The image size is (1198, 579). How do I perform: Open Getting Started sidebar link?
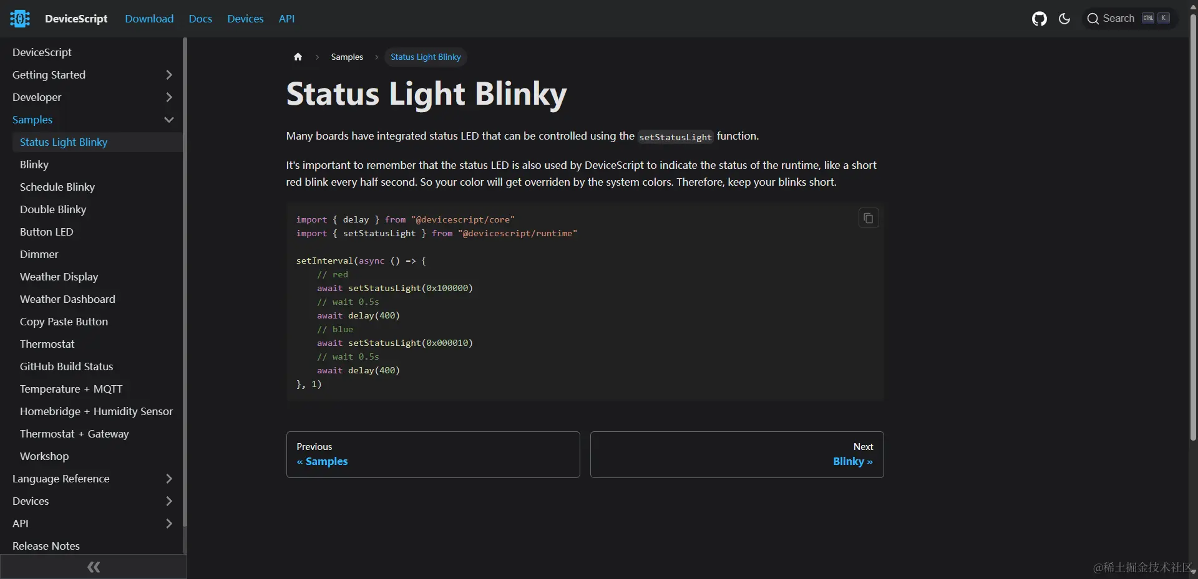[49, 75]
